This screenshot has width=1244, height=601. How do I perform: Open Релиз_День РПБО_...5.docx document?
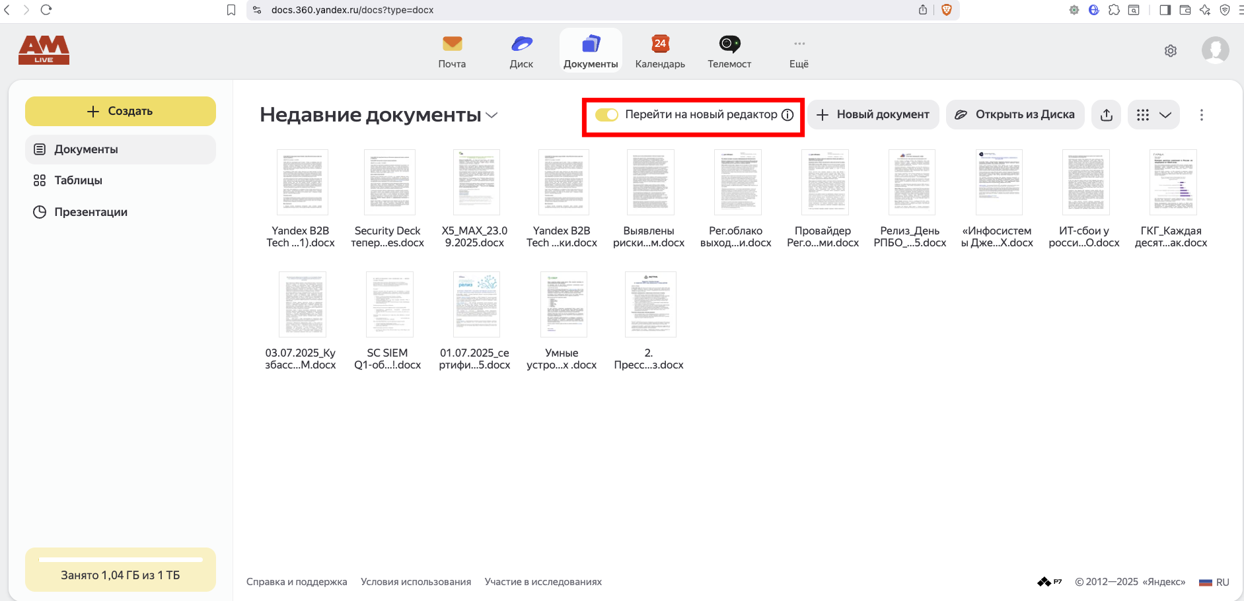tap(910, 199)
